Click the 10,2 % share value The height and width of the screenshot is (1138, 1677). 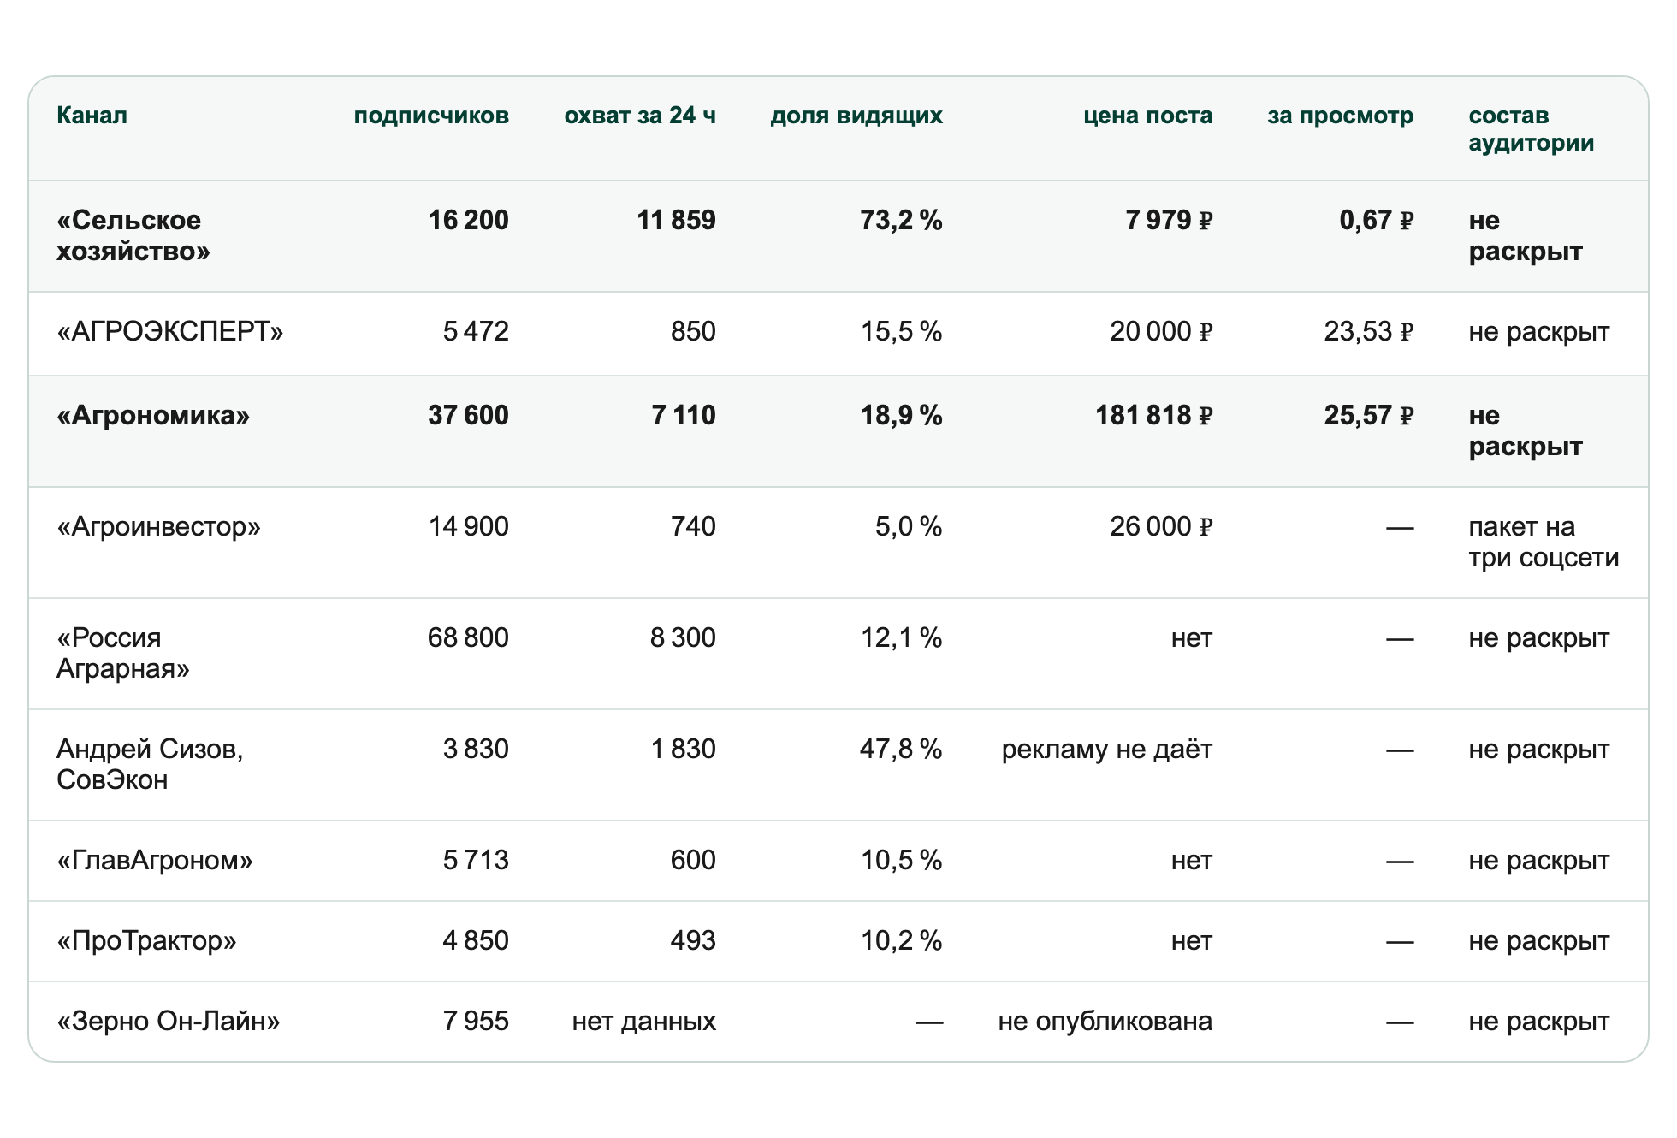click(x=901, y=941)
